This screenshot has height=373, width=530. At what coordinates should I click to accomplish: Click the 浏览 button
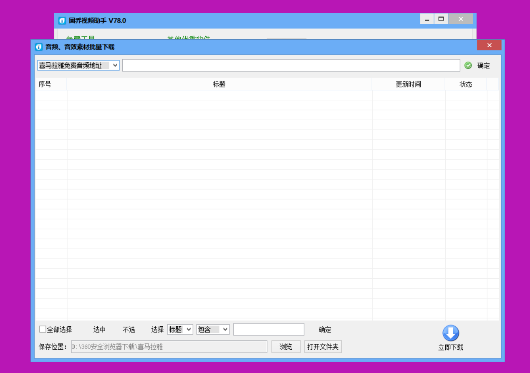(x=286, y=347)
